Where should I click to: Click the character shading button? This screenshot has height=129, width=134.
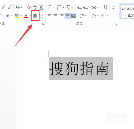(35, 16)
